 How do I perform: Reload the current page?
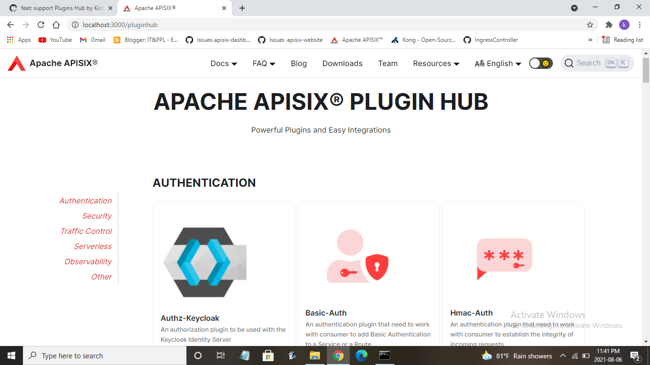[41, 25]
